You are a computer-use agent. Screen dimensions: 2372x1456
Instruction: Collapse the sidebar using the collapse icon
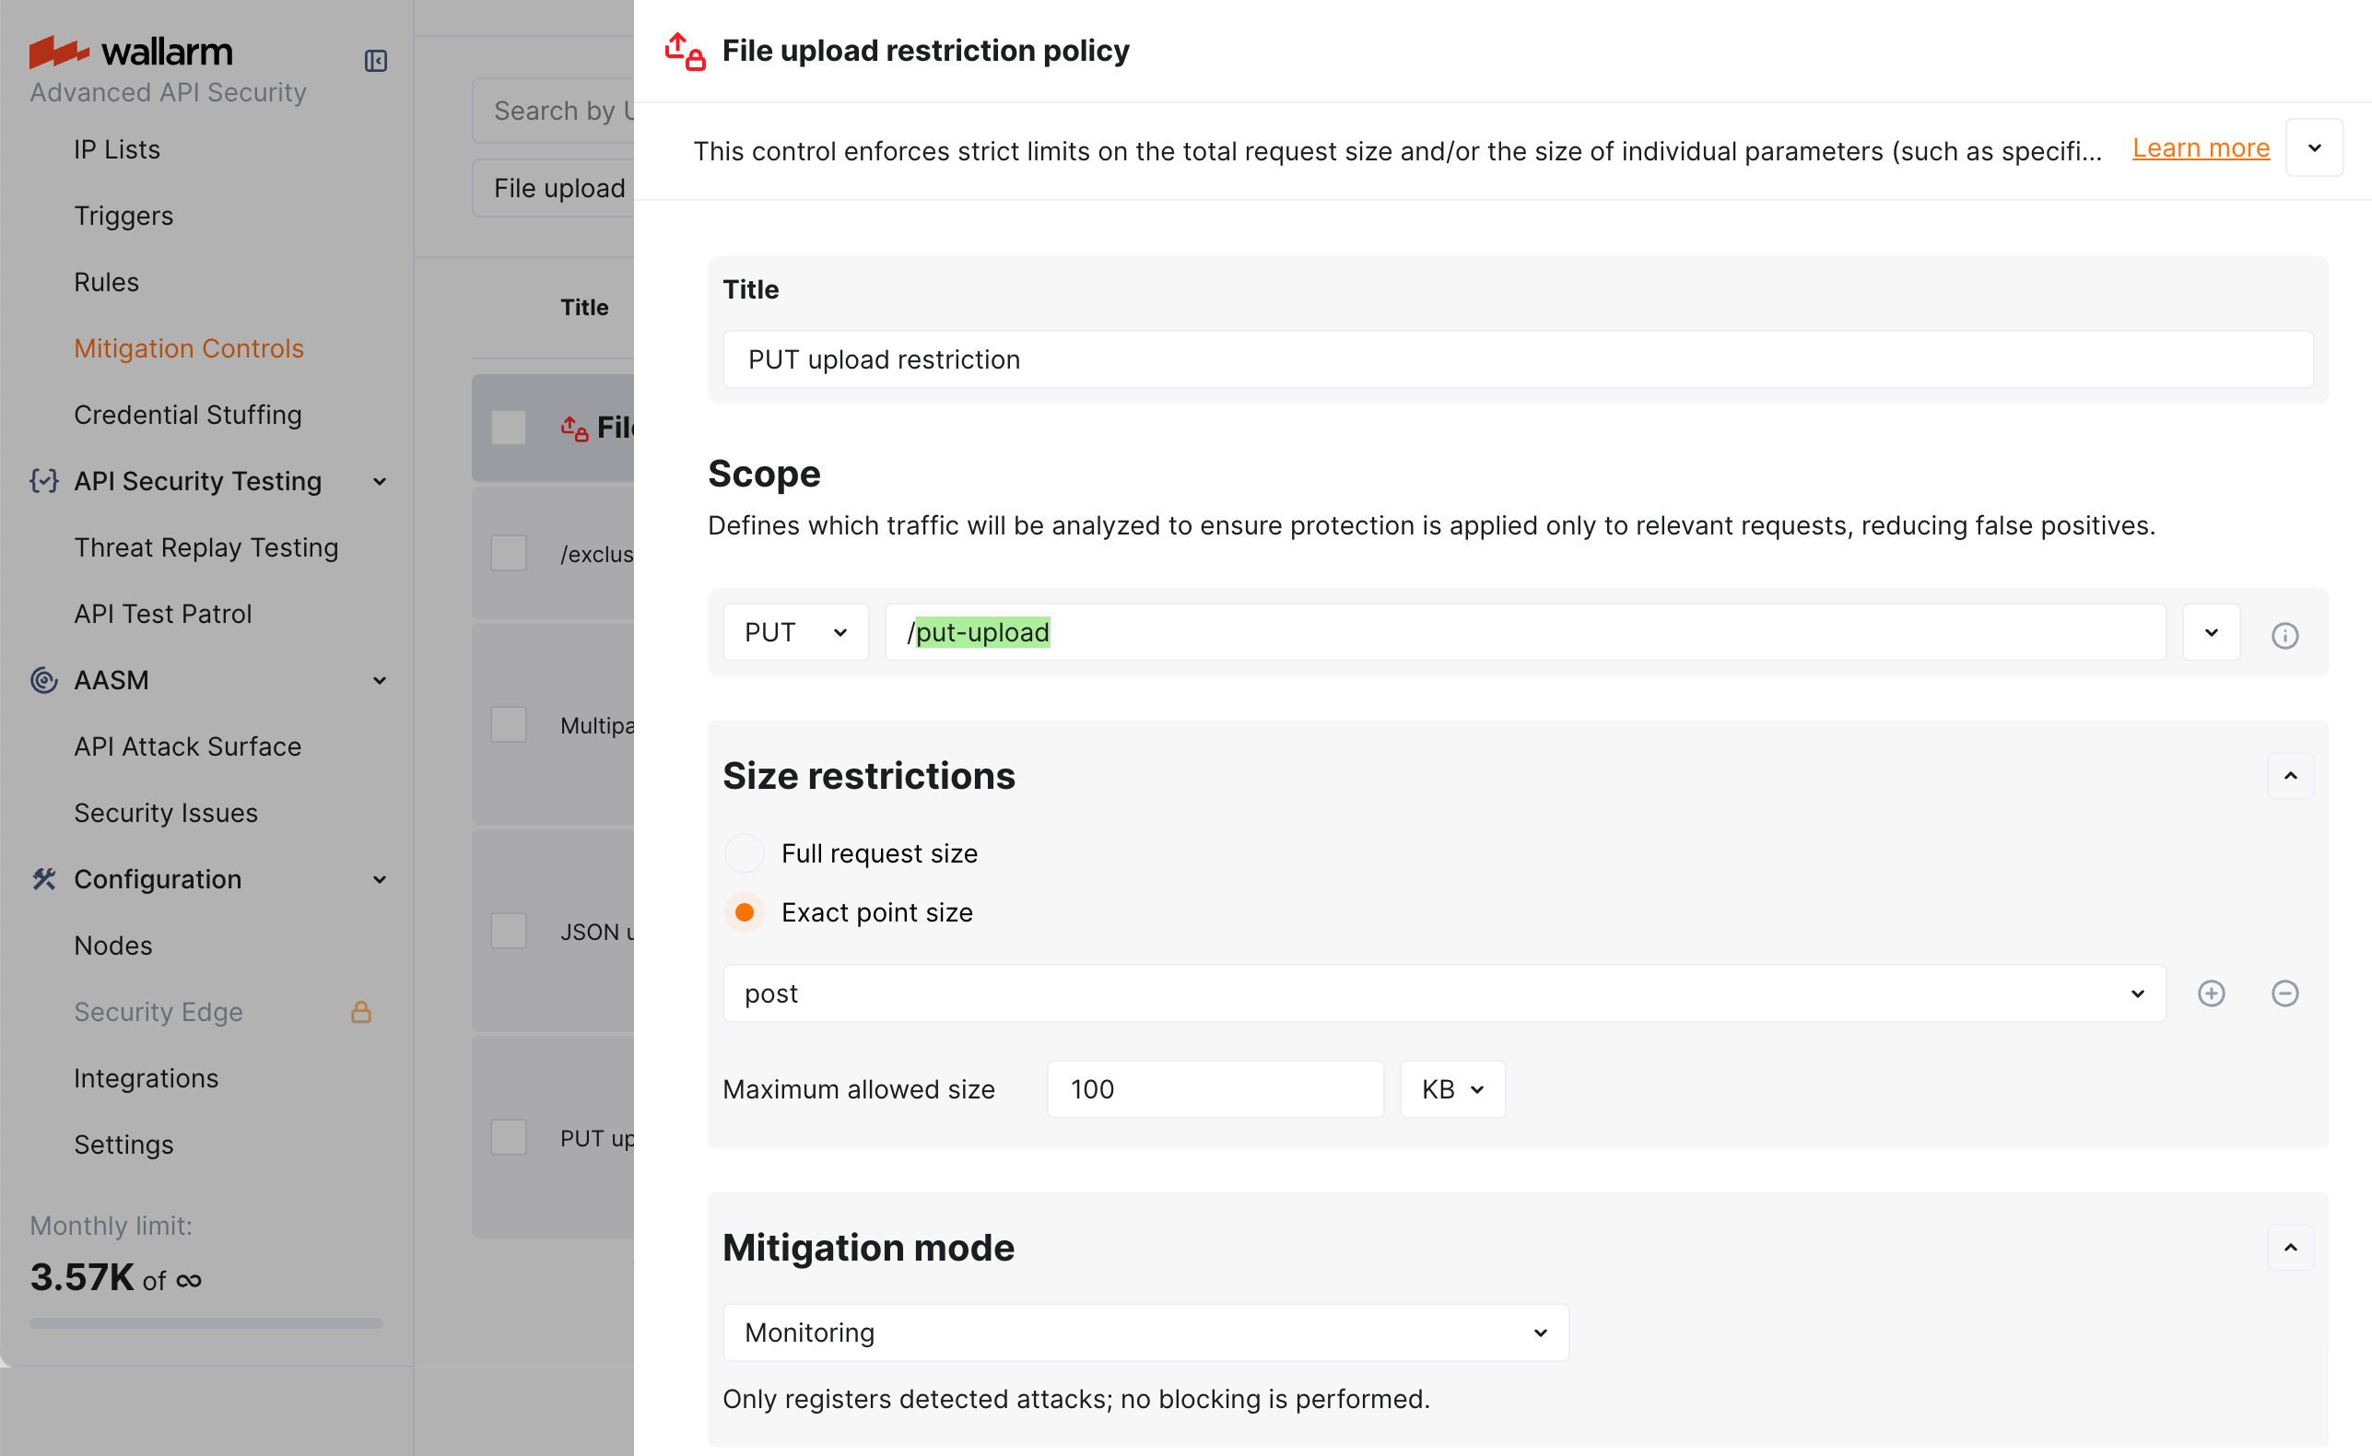click(x=376, y=60)
